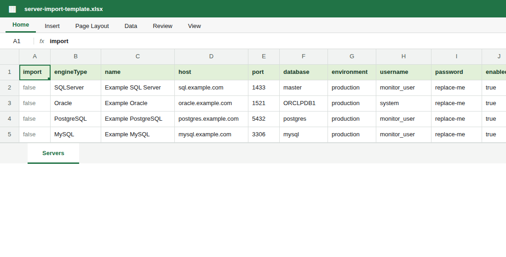
Task: Open the Home ribbon tab
Action: (21, 25)
